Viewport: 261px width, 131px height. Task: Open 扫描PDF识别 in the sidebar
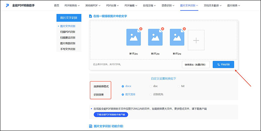[x=68, y=32]
